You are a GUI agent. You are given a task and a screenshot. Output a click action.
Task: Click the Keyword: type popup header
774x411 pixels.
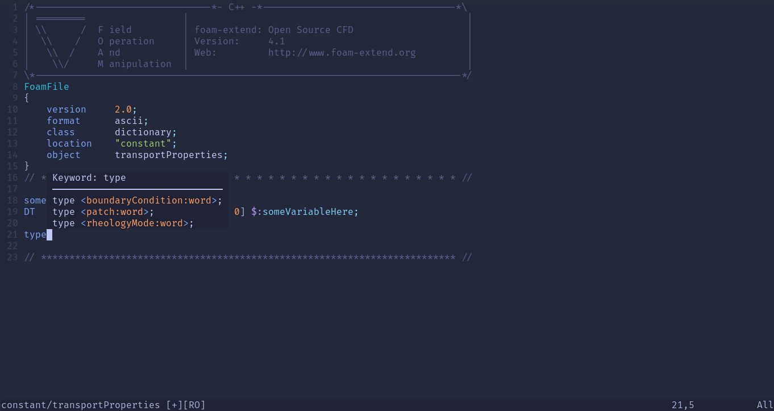click(89, 177)
